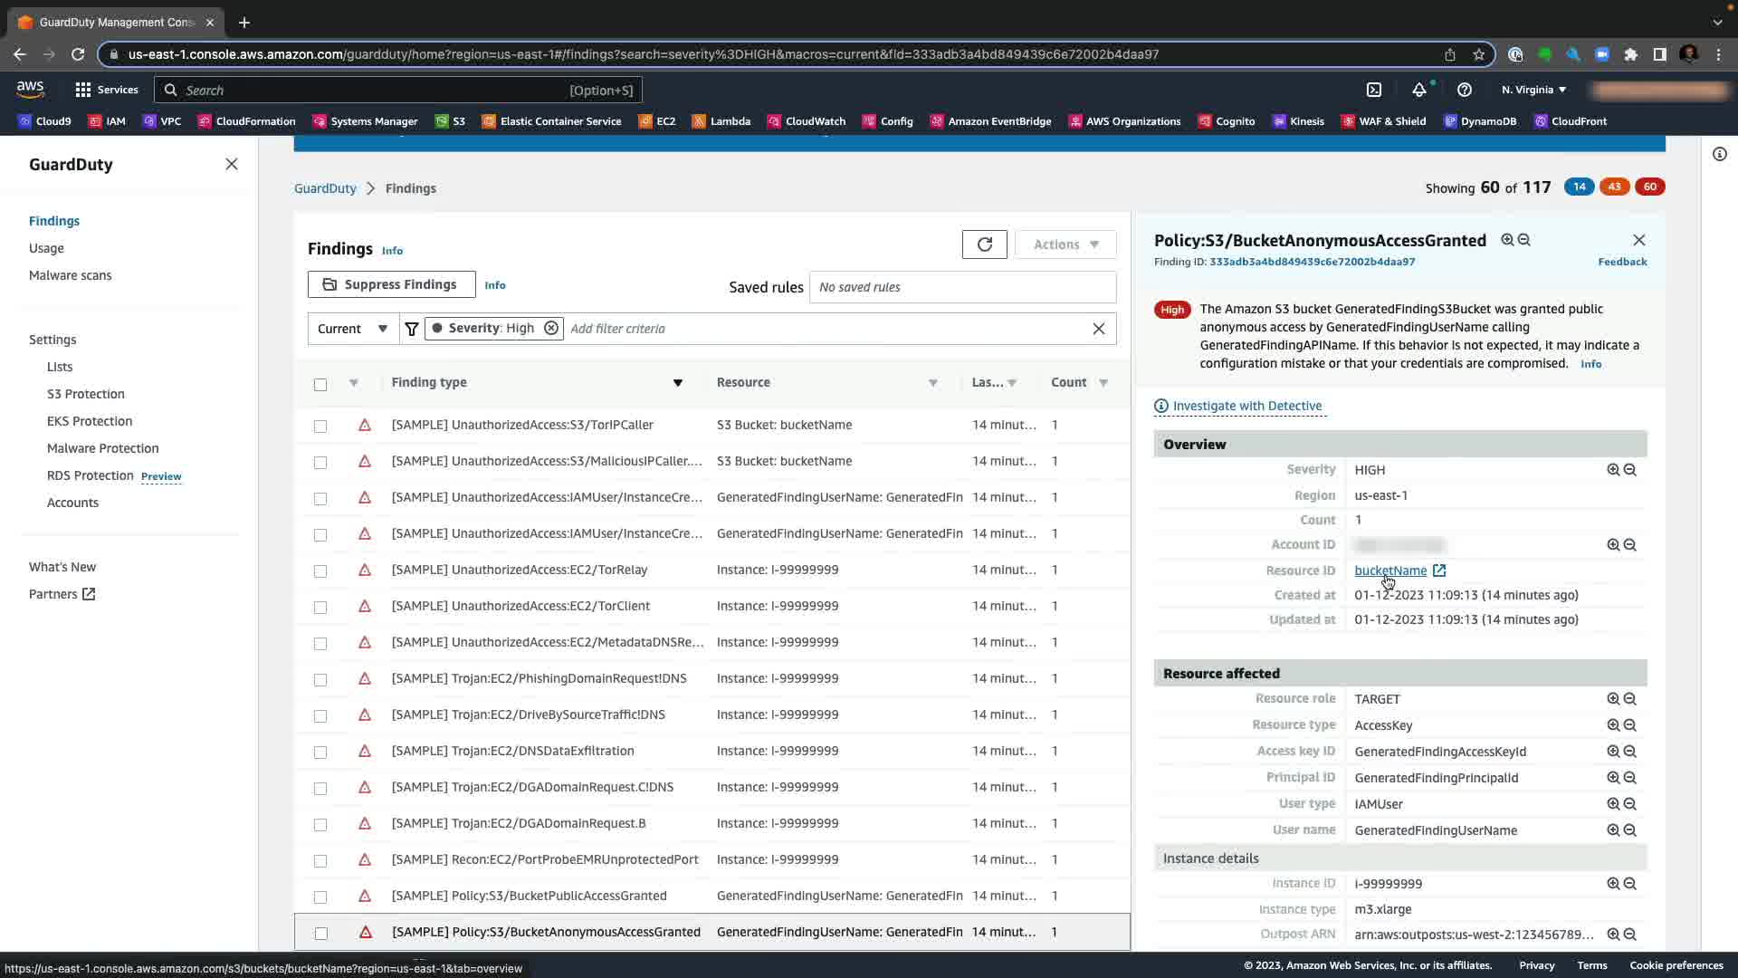Open AWS CloudShell icon in top bar
The height and width of the screenshot is (978, 1738).
(1374, 90)
